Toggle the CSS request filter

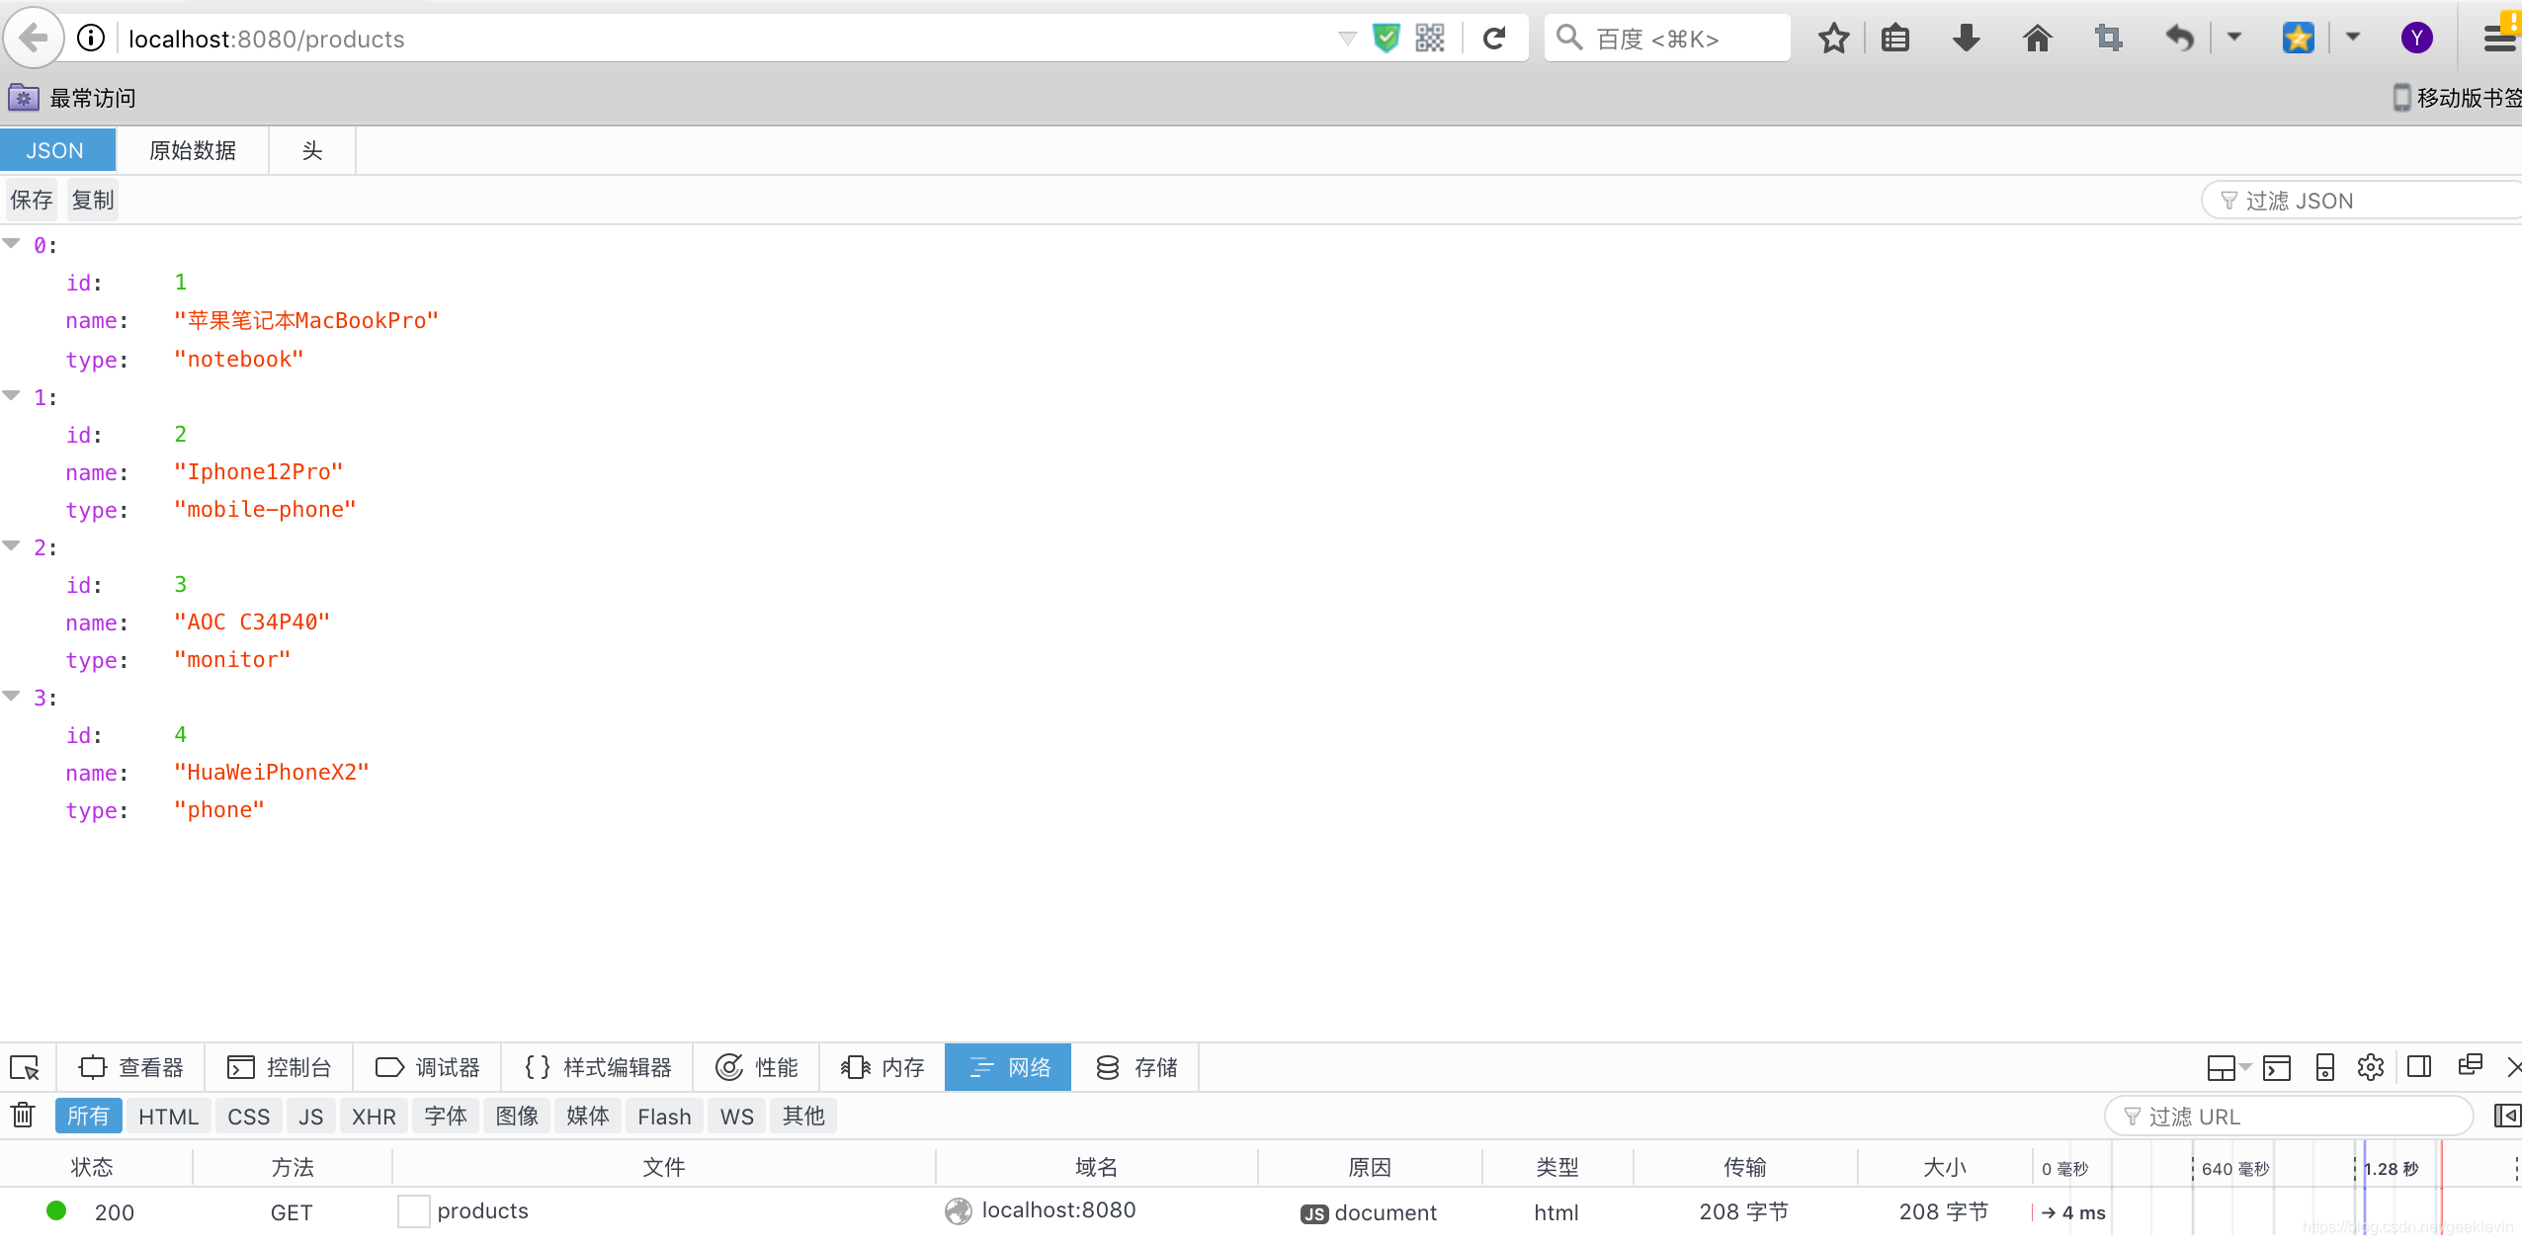coord(248,1117)
